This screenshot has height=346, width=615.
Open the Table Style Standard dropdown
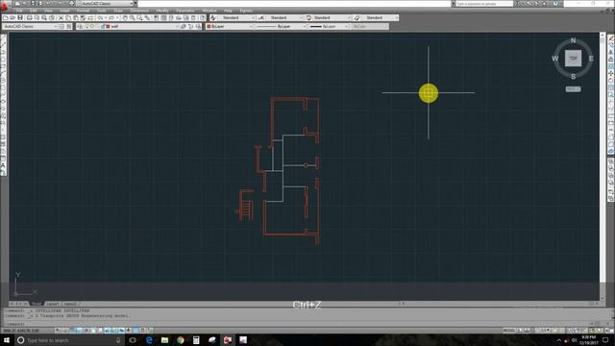(348, 18)
